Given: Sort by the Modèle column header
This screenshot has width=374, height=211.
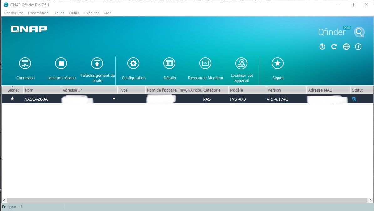Looking at the screenshot, I should (247, 90).
